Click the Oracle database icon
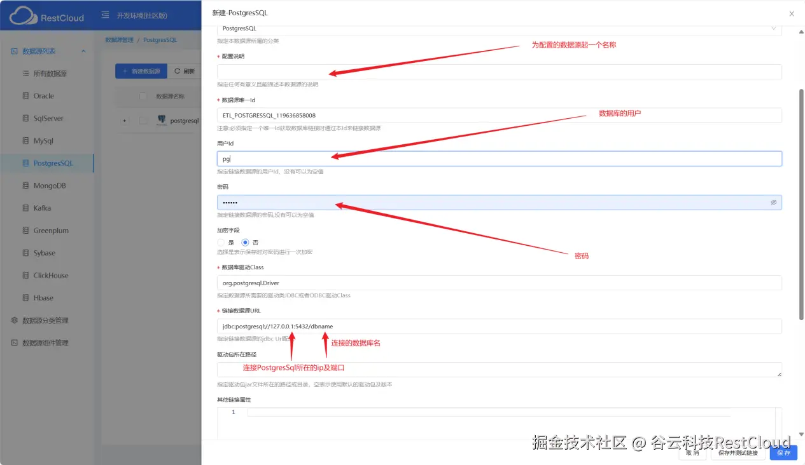Viewport: 805px width, 465px height. 25,96
